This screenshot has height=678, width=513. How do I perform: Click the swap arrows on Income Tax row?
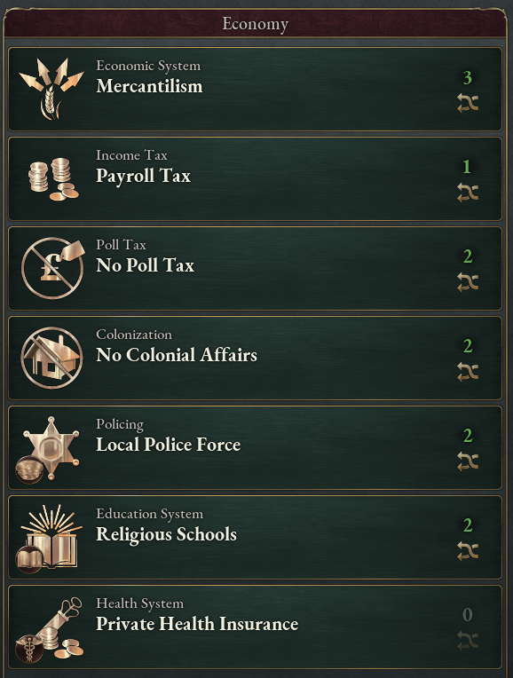(468, 193)
